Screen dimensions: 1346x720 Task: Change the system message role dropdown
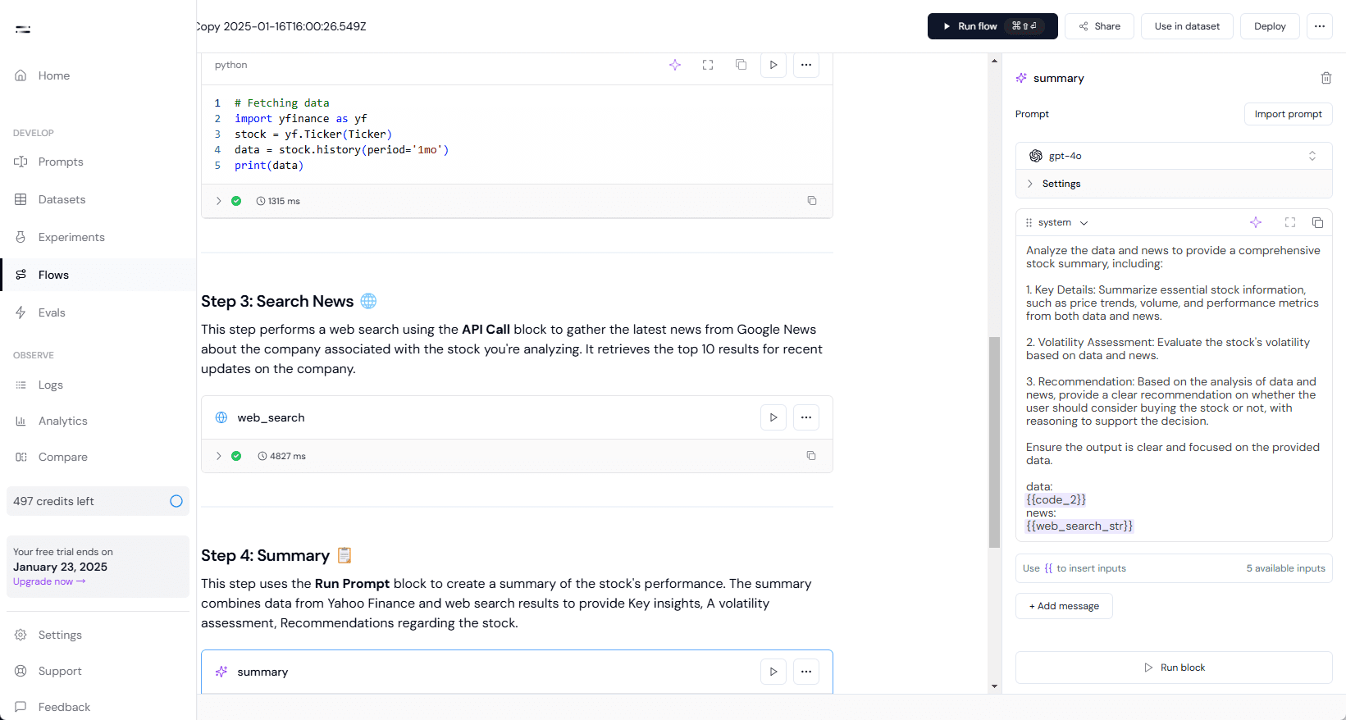point(1063,222)
